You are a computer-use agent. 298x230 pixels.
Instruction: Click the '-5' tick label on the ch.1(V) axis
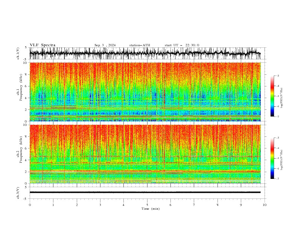tap(26, 59)
